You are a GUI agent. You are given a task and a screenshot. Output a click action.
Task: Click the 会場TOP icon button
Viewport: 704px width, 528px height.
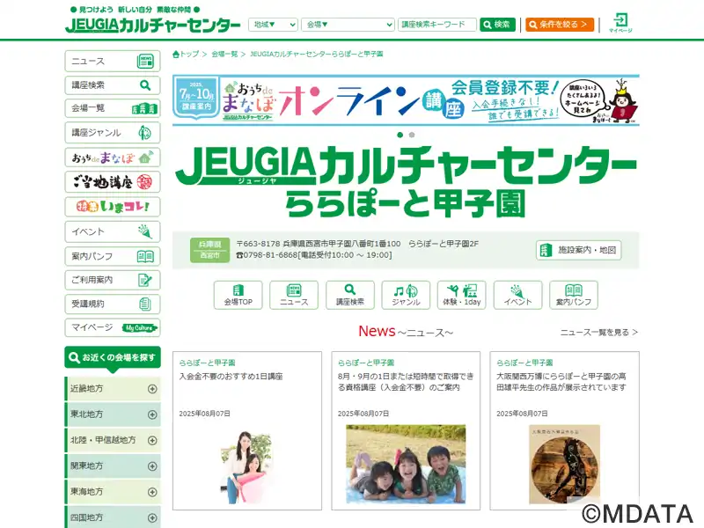pyautogui.click(x=238, y=295)
